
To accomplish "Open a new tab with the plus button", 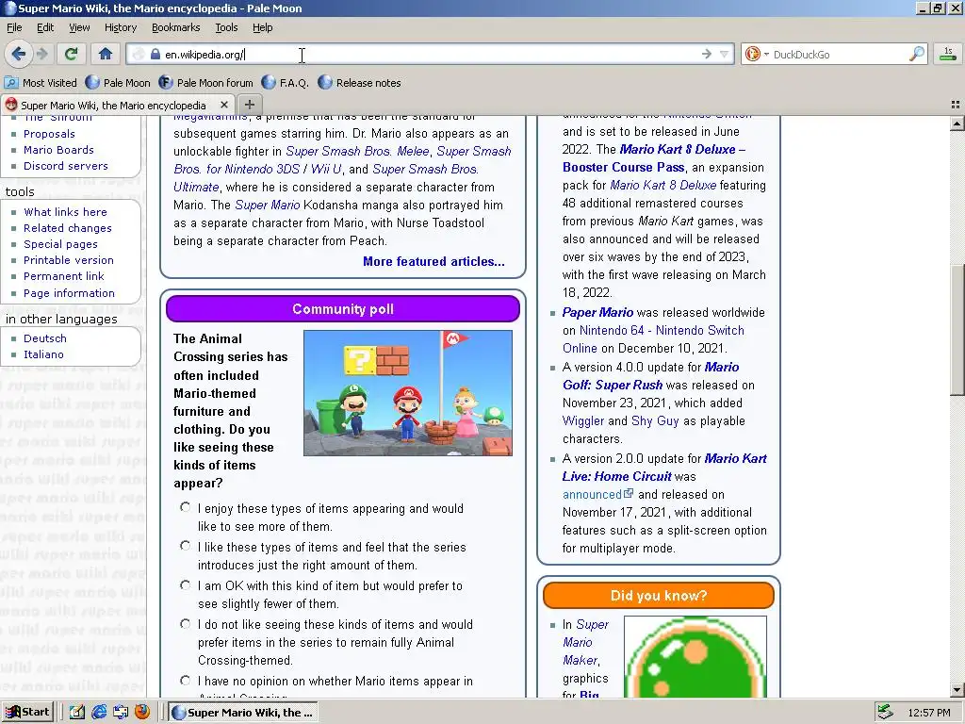I will point(249,105).
